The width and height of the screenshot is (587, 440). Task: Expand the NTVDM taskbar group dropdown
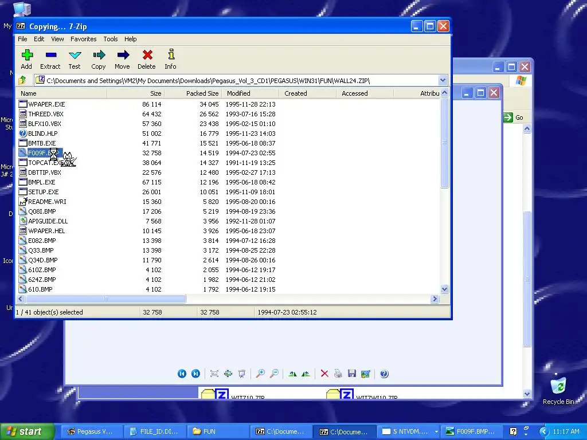(436, 431)
